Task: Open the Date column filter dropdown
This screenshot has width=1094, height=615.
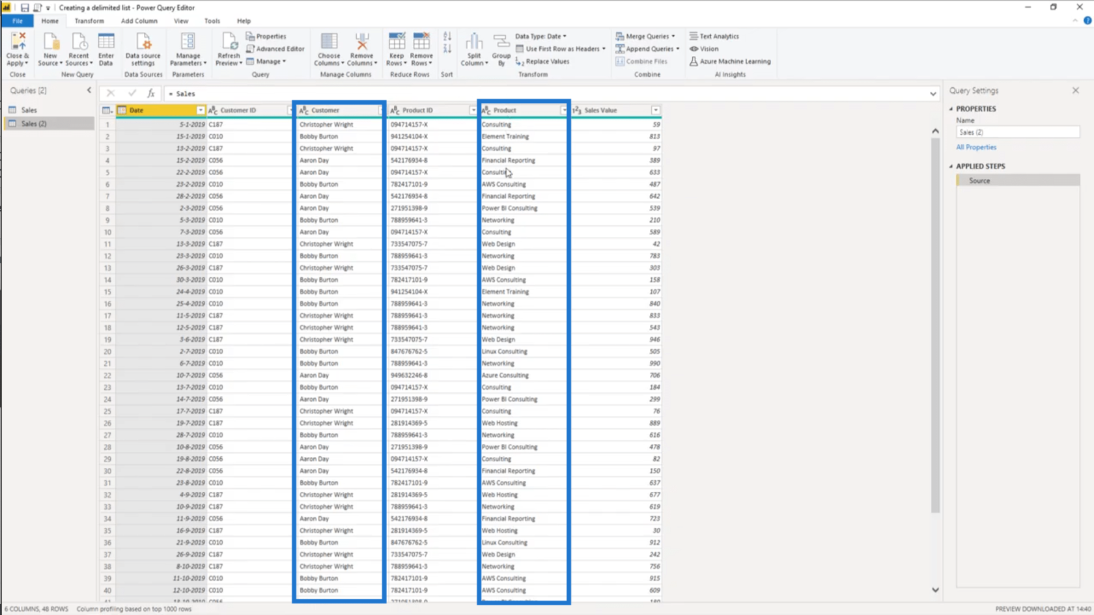Action: 201,111
